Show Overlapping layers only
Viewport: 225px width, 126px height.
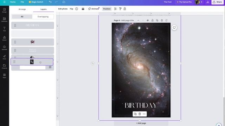pos(43,16)
